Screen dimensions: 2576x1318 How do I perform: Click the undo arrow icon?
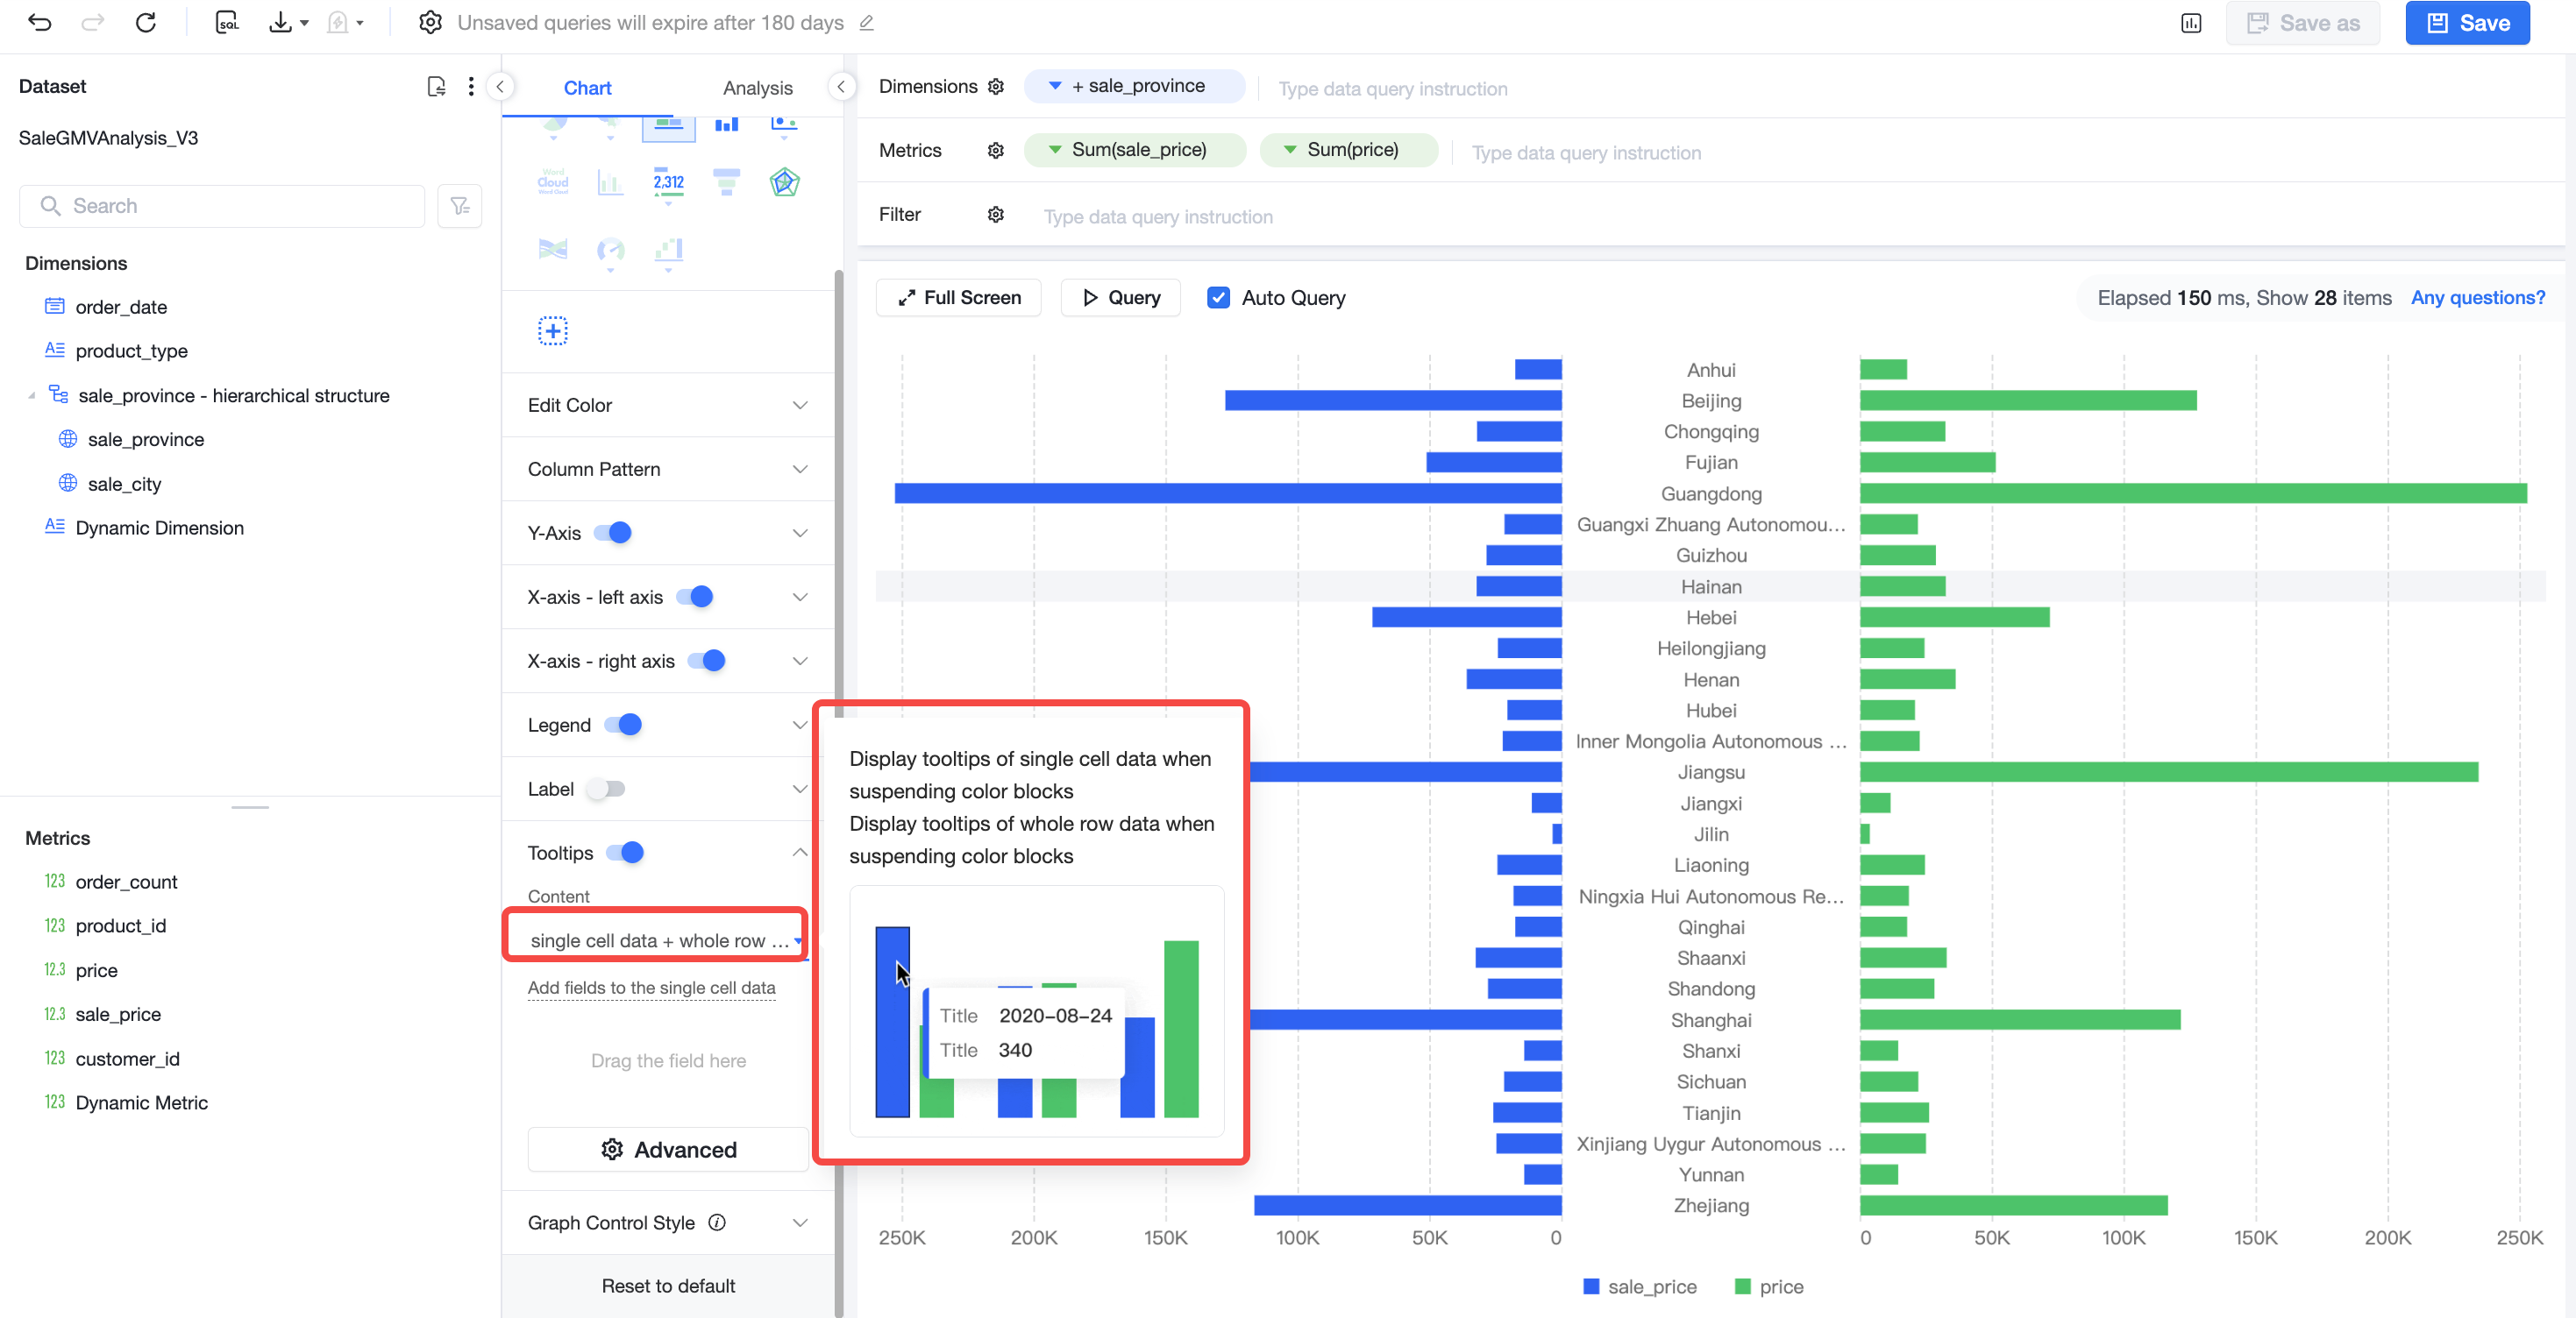pos(39,22)
